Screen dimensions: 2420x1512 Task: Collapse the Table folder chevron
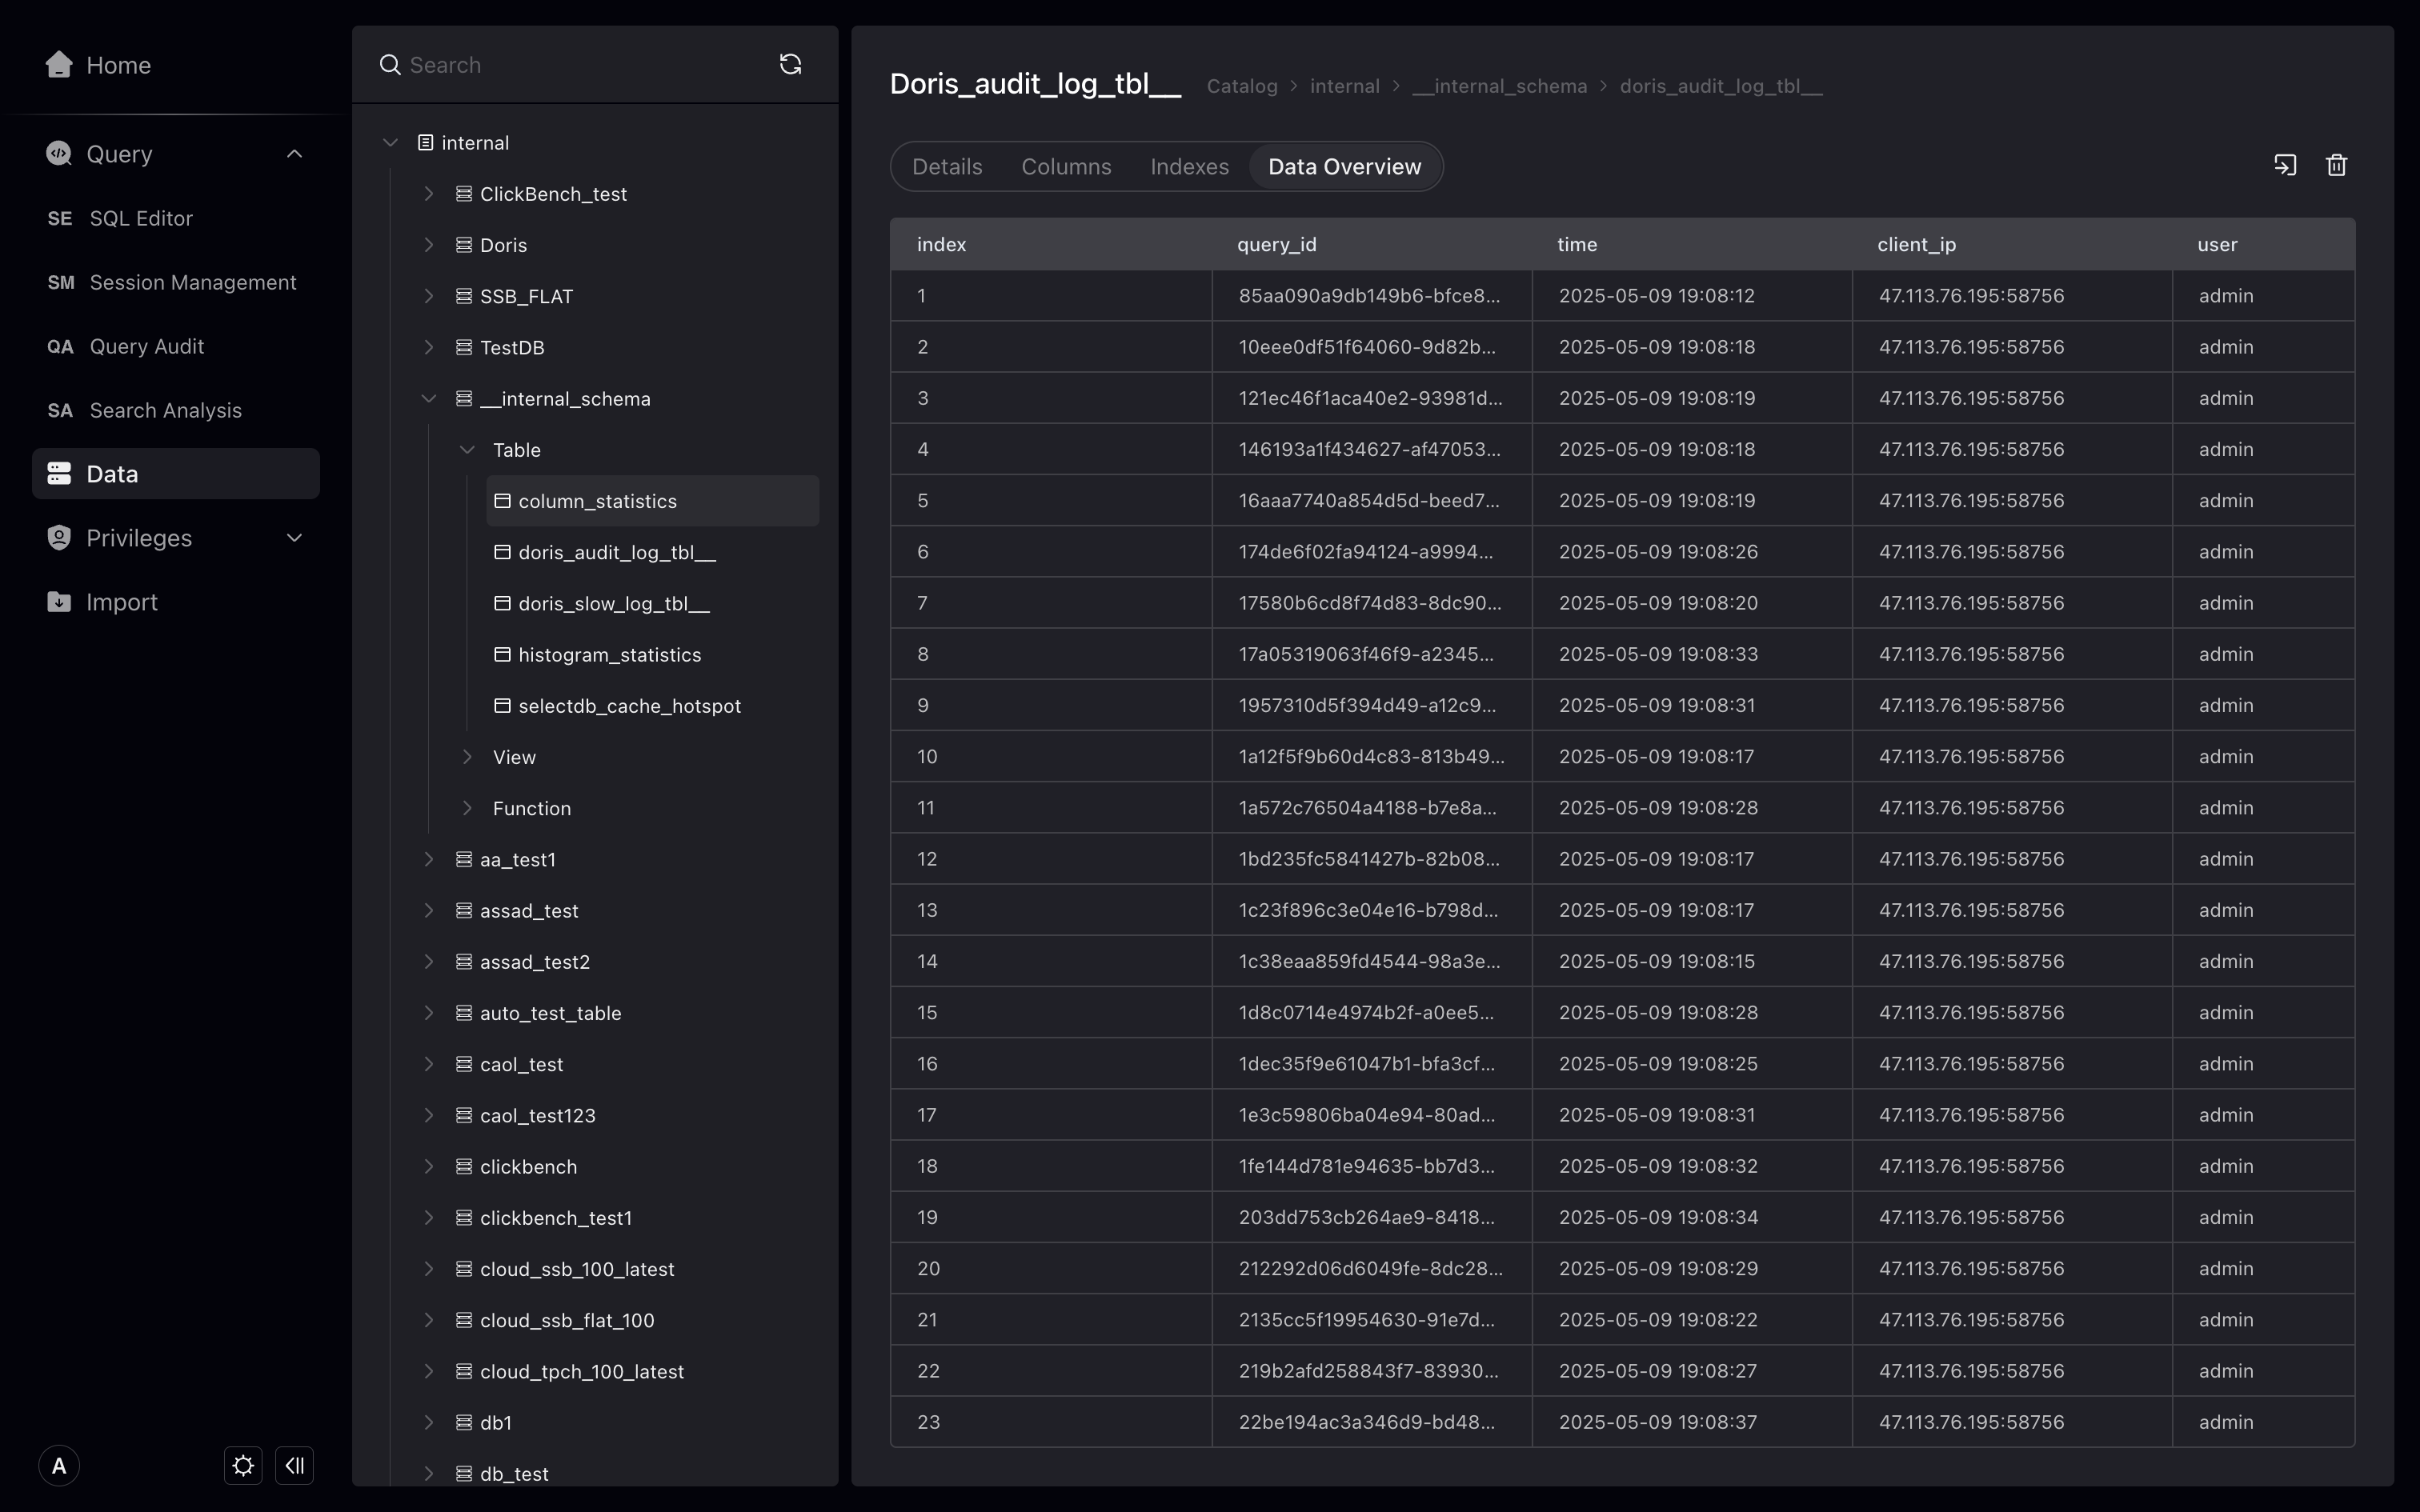click(x=467, y=450)
